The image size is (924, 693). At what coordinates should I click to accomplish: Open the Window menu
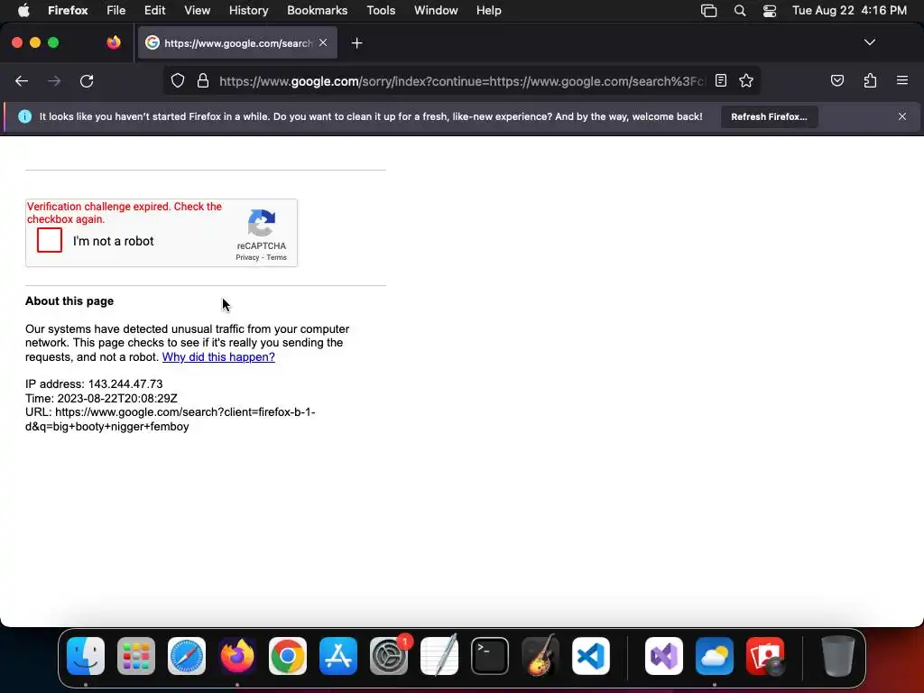coord(436,10)
